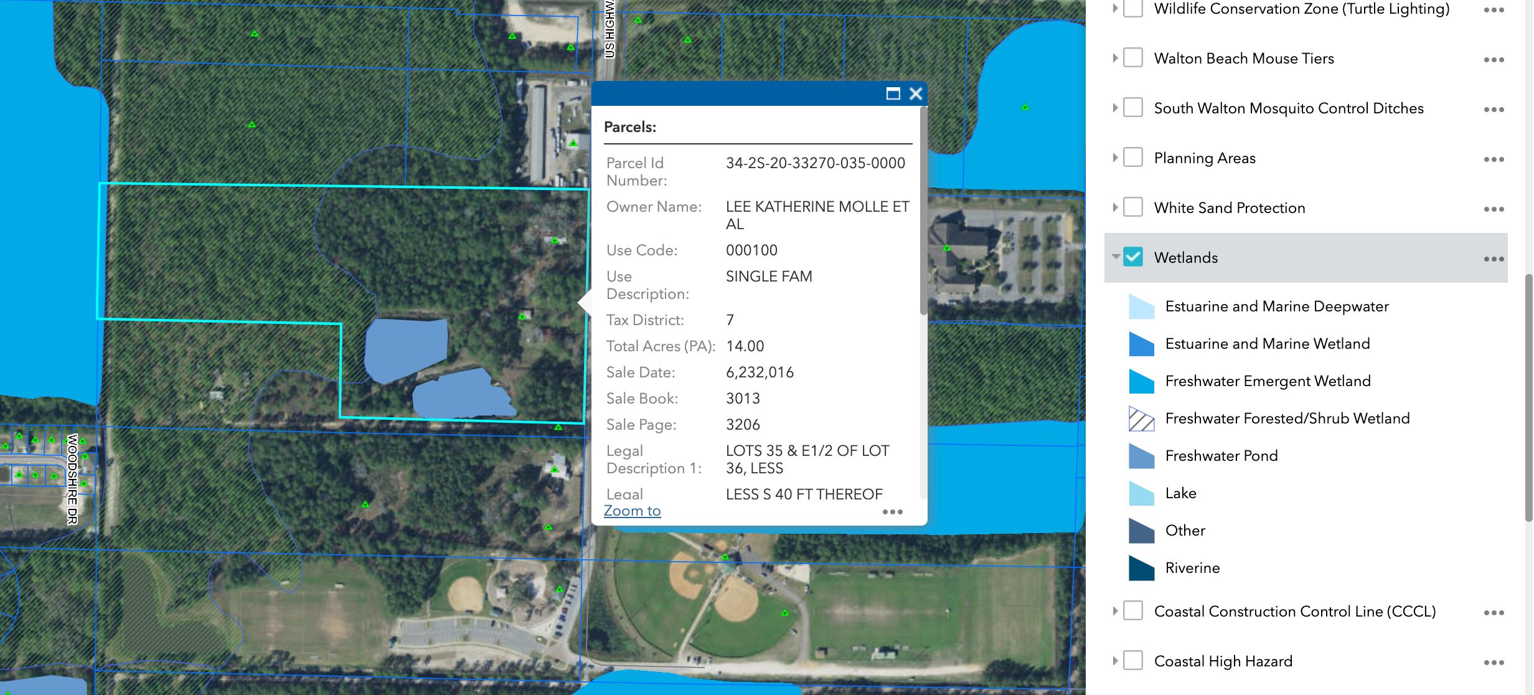
Task: Open Coastal High Hazard options ellipsis
Action: click(1493, 663)
